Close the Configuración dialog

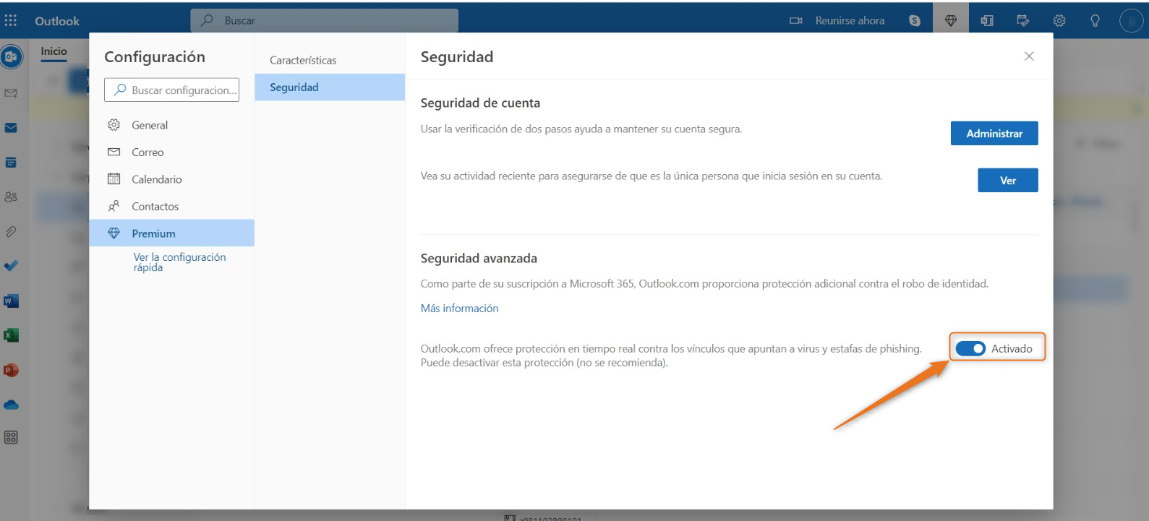[1029, 56]
